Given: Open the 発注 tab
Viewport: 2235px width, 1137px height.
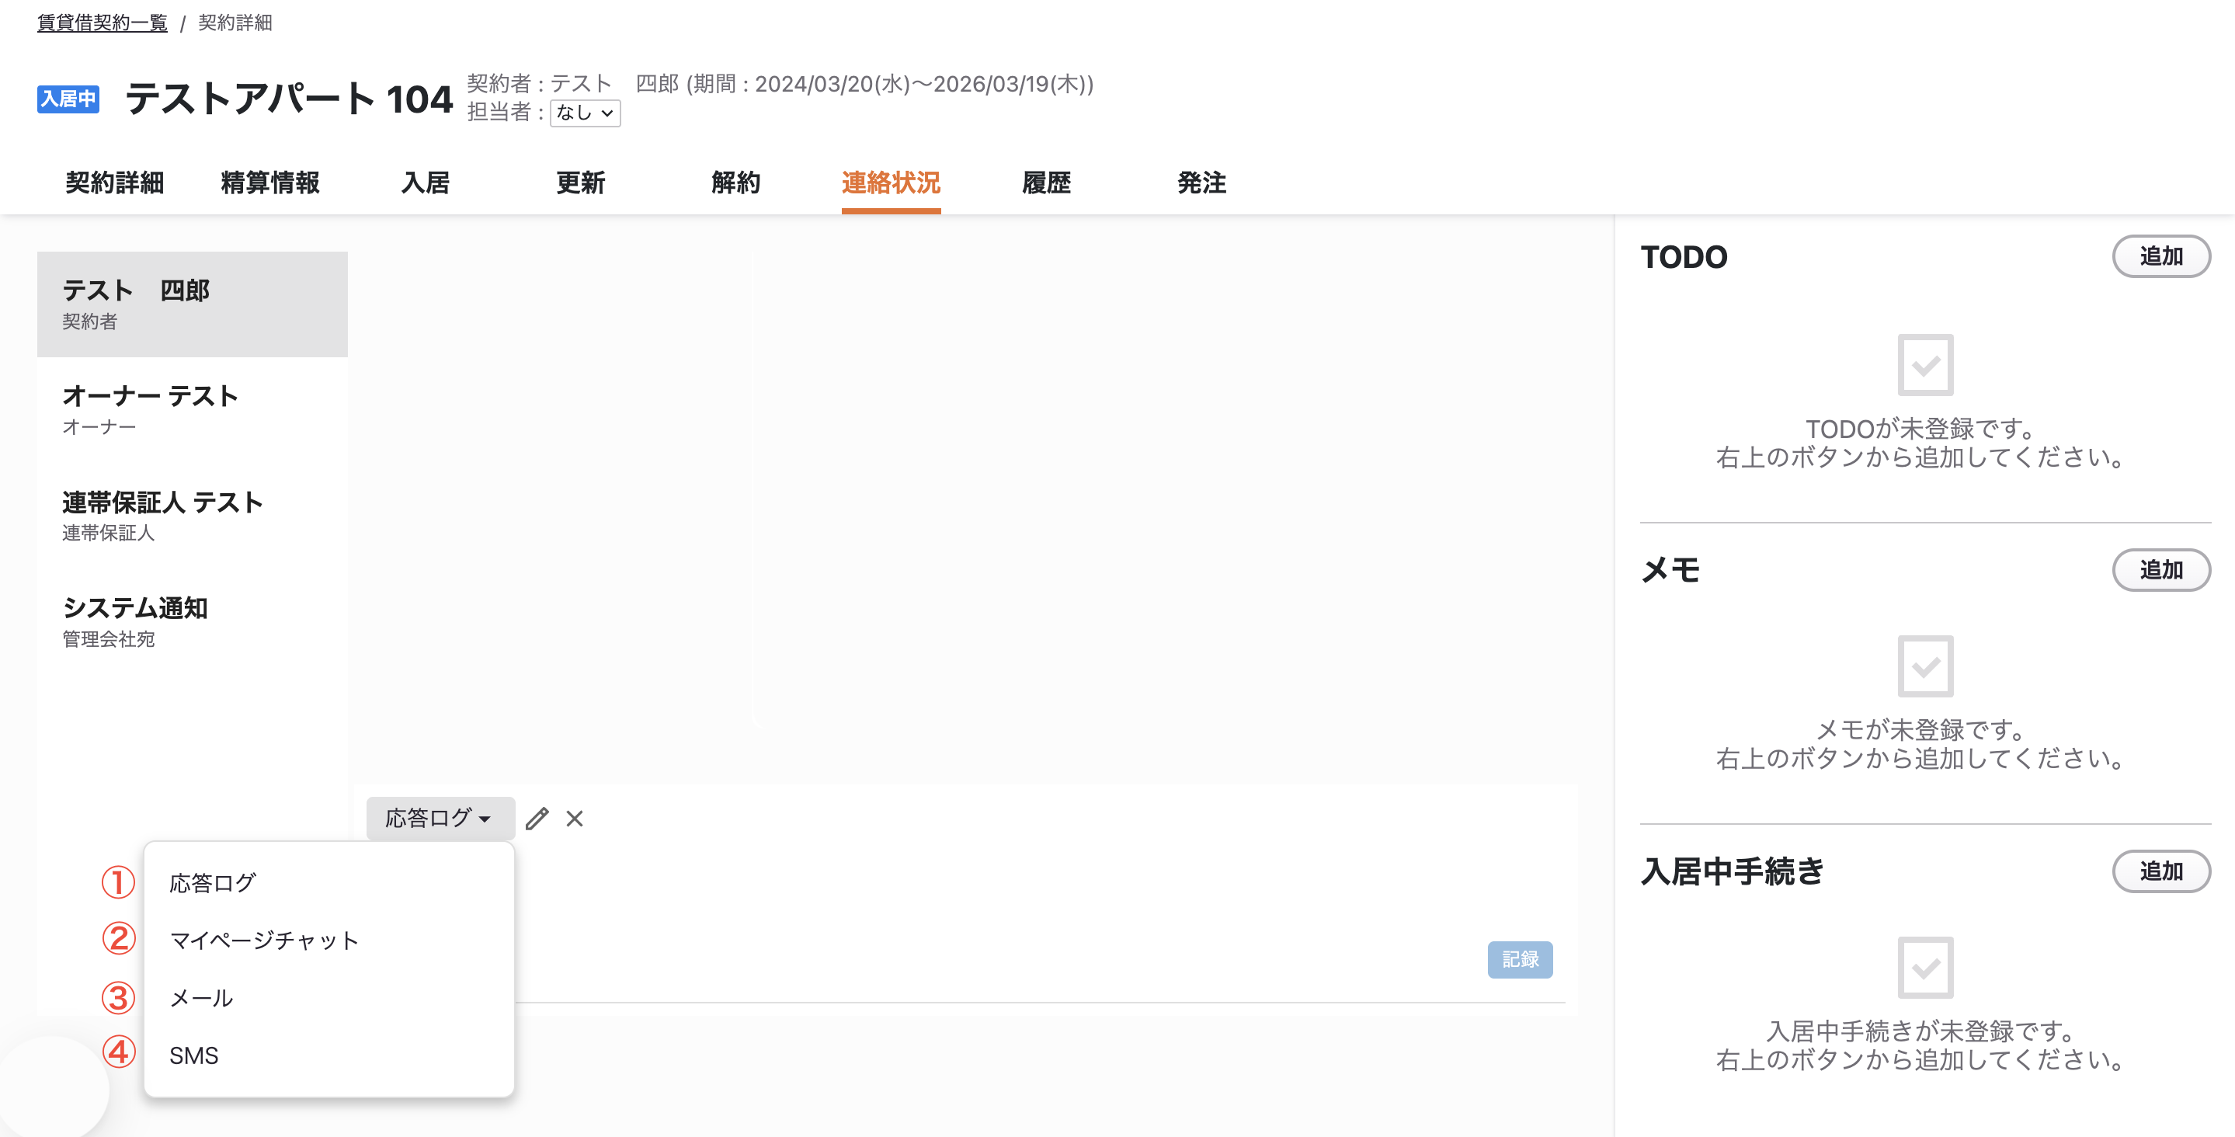Looking at the screenshot, I should 1201,183.
